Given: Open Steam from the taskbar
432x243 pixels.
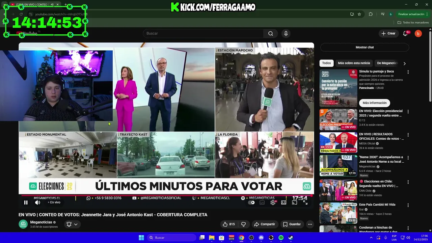Looking at the screenshot, I should [x=291, y=238].
